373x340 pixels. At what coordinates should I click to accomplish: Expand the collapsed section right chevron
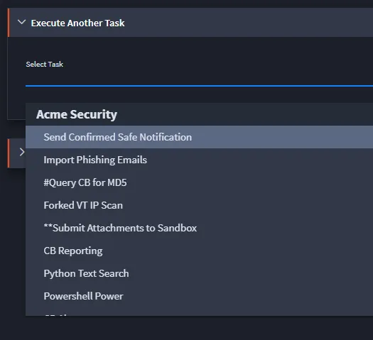(x=22, y=152)
